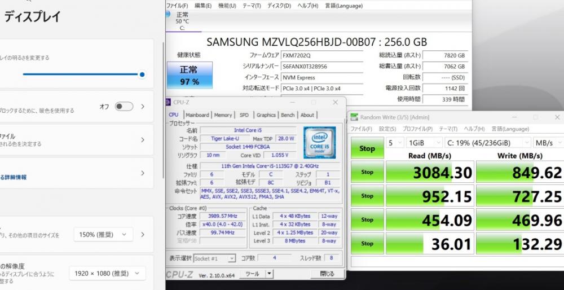Click the Intel Core i5 logo
Image resolution: width=564 pixels, height=290 pixels.
click(x=319, y=143)
